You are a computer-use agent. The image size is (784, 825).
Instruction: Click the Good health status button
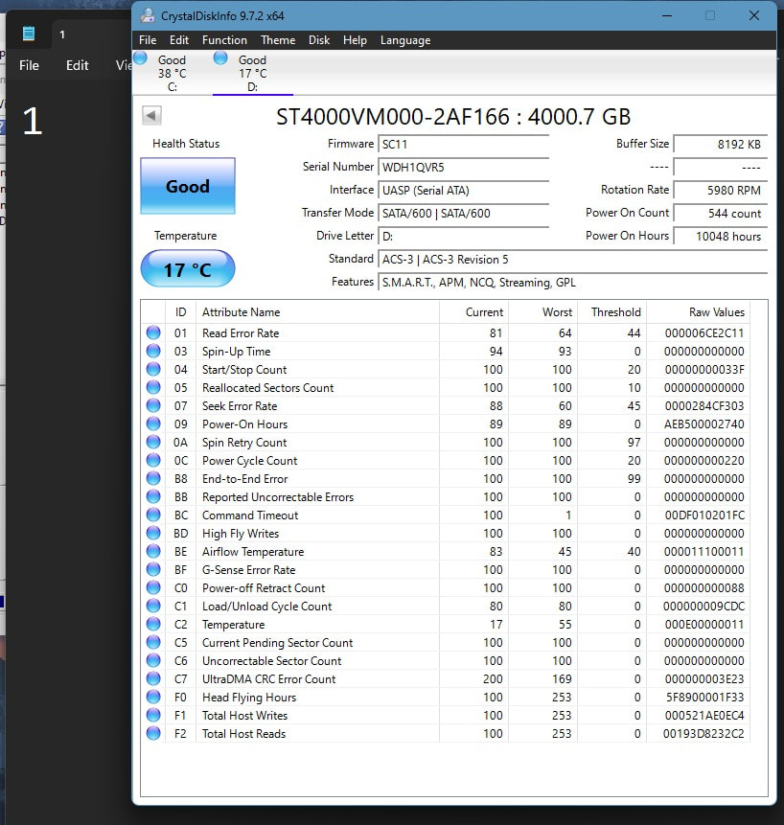[187, 187]
